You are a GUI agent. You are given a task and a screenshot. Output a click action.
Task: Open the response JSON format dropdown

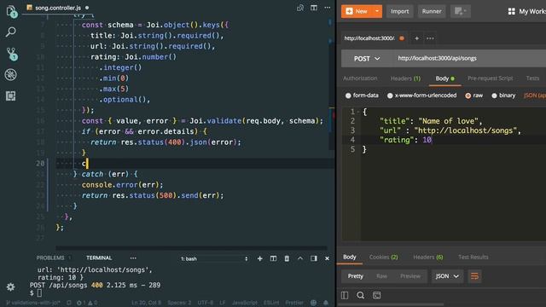click(x=447, y=276)
